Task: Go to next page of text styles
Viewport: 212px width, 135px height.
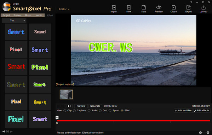Action: tap(11, 131)
